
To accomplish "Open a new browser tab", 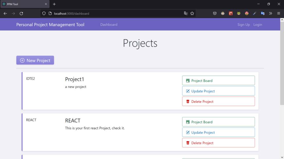I will coord(54,4).
